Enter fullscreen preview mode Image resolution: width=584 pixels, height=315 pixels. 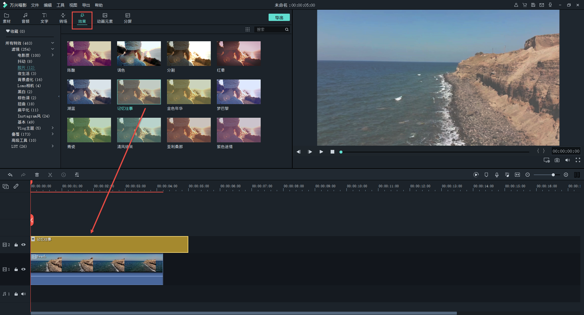(x=578, y=160)
